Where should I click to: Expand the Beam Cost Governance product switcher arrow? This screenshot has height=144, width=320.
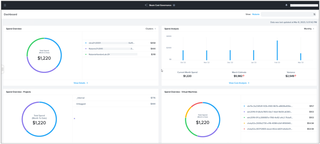point(174,5)
